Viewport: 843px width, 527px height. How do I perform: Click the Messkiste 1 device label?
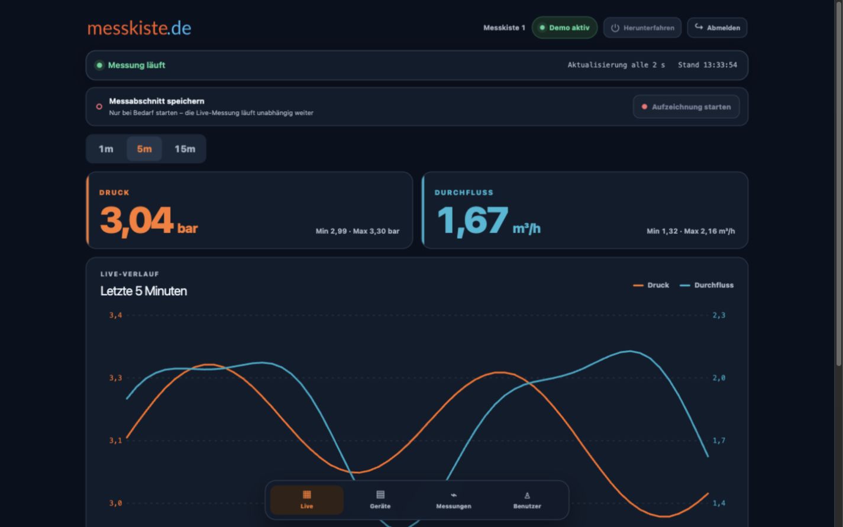click(x=504, y=28)
